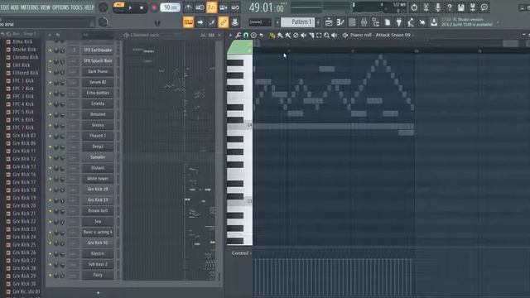Open the plugin picker plug icon
Screen dimensions: 530x298
[399, 22]
